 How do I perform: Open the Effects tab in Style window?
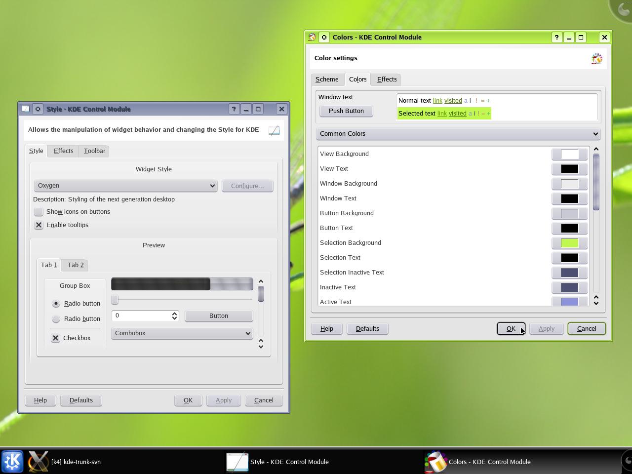(63, 151)
